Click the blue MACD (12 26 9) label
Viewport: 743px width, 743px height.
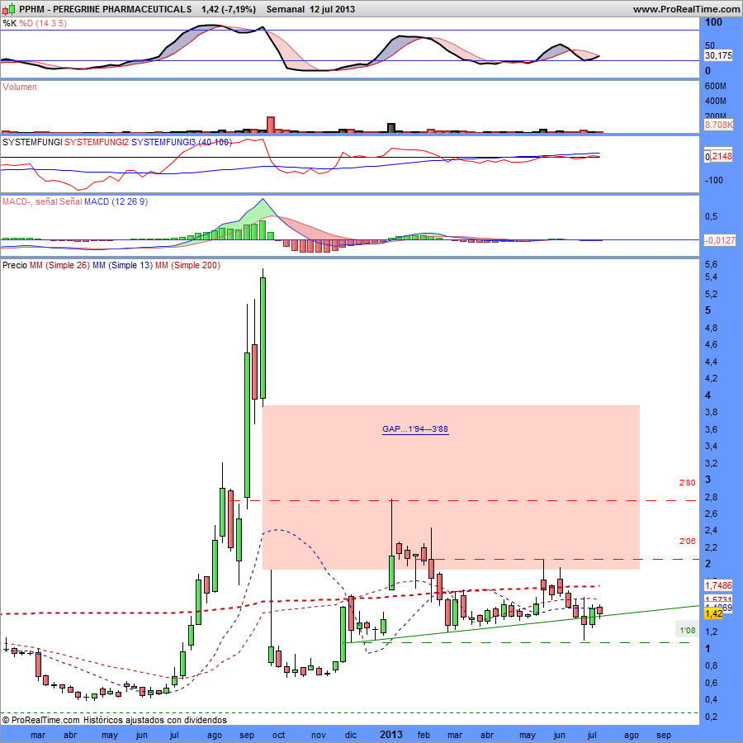(x=116, y=201)
